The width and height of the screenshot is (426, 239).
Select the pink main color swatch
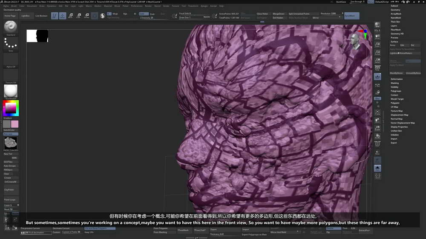point(14,124)
